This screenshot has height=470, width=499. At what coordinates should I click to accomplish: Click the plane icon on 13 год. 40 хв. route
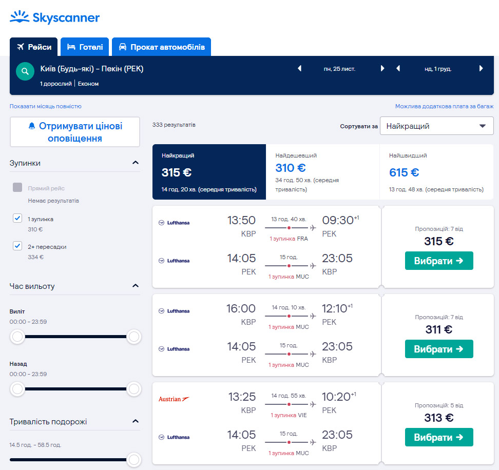point(313,228)
